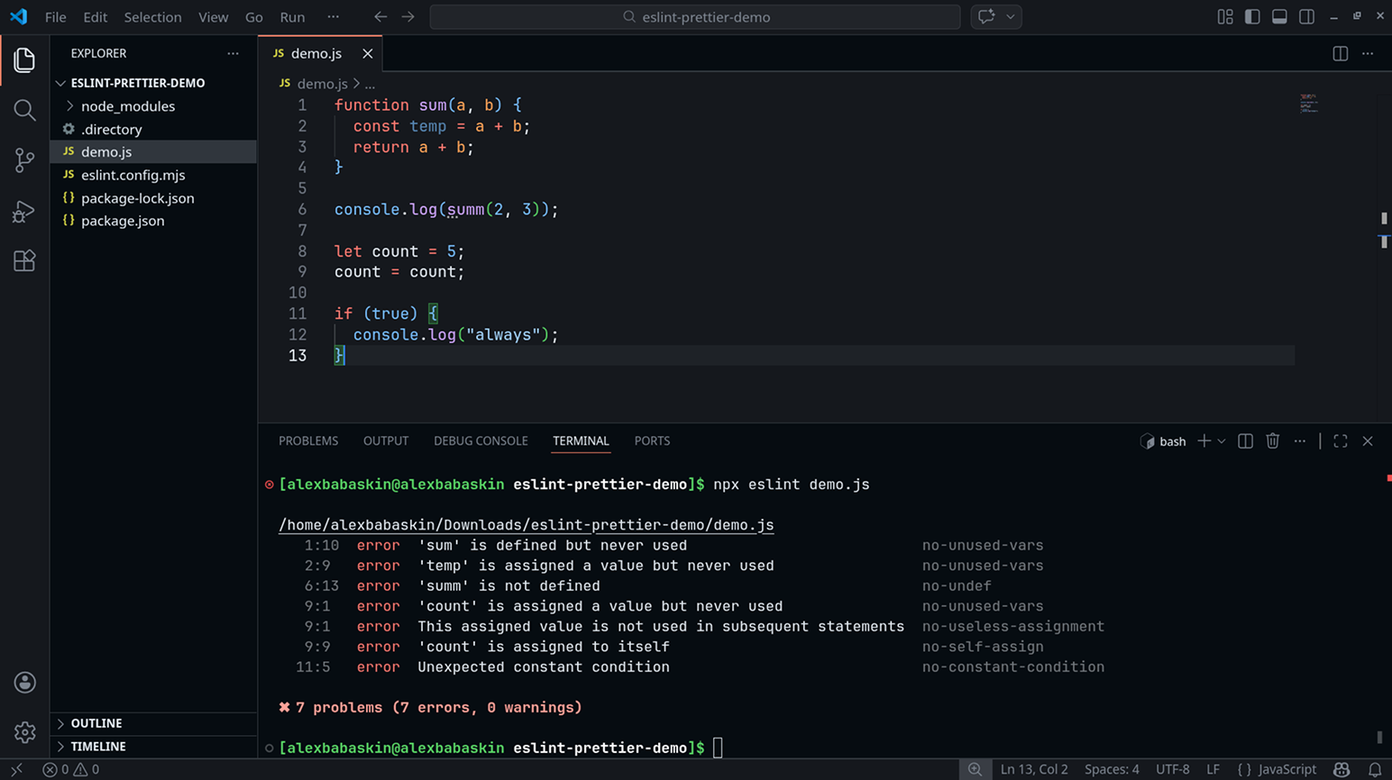Toggle the bottom panel visibility
The height and width of the screenshot is (780, 1392).
coord(1279,17)
